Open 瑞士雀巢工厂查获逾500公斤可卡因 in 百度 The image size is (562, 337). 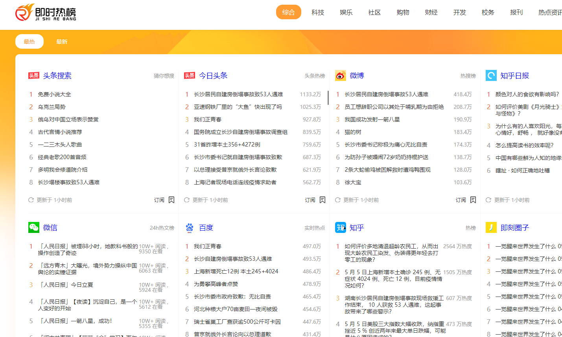[x=237, y=322]
